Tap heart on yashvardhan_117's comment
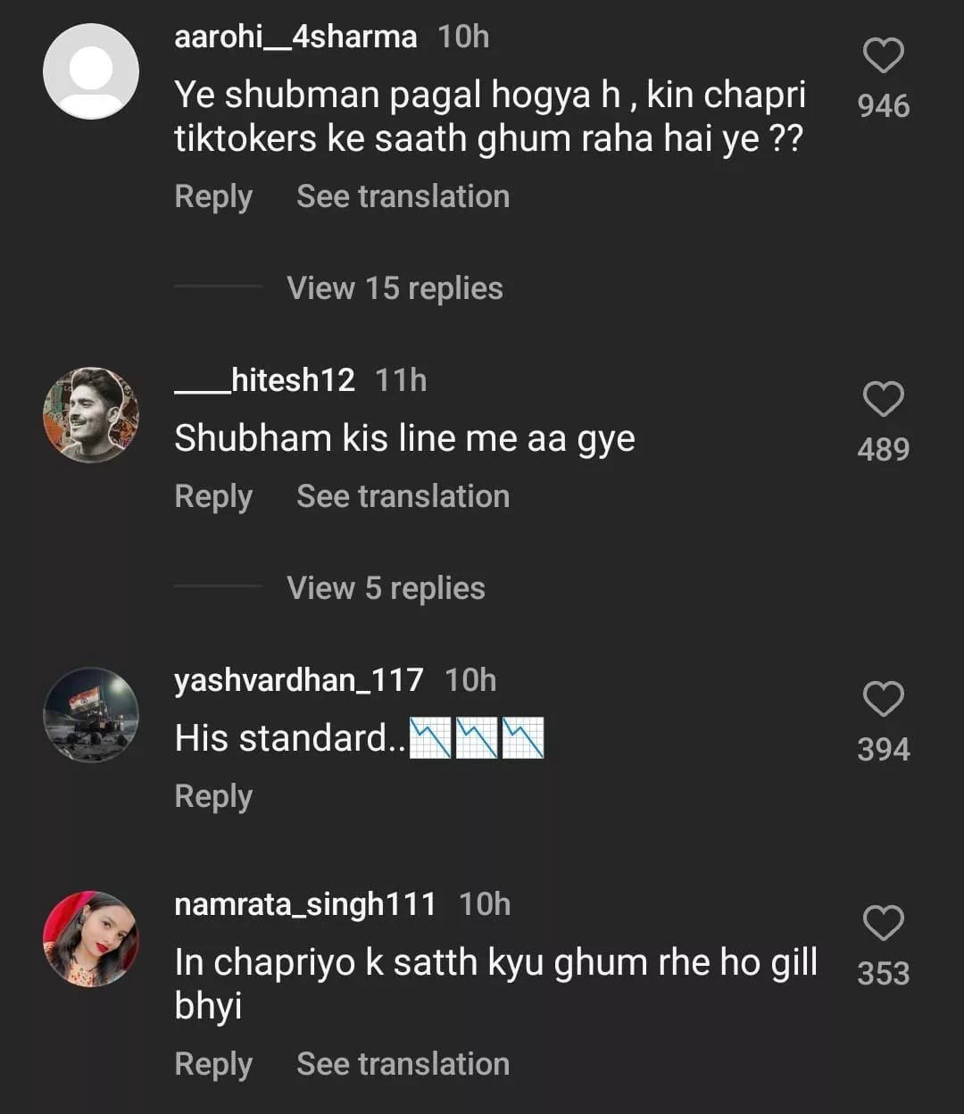The image size is (964, 1114). [883, 699]
